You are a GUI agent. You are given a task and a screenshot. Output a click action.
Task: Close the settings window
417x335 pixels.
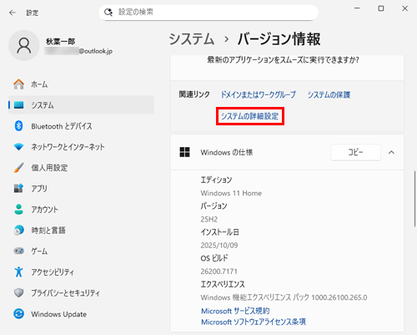[404, 8]
